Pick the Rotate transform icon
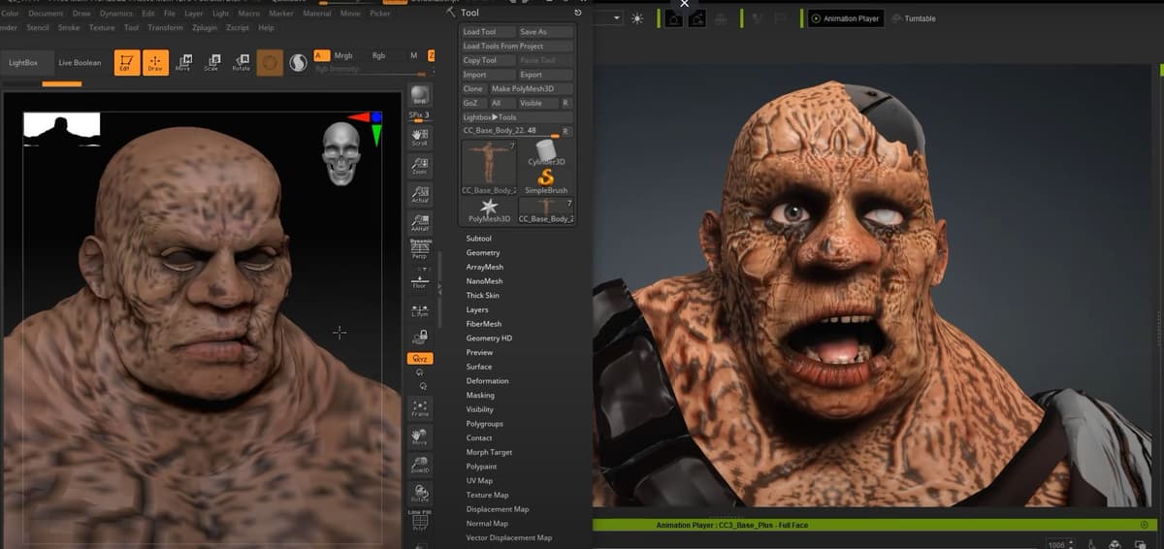Screen dimensions: 1164x549 pyautogui.click(x=241, y=62)
